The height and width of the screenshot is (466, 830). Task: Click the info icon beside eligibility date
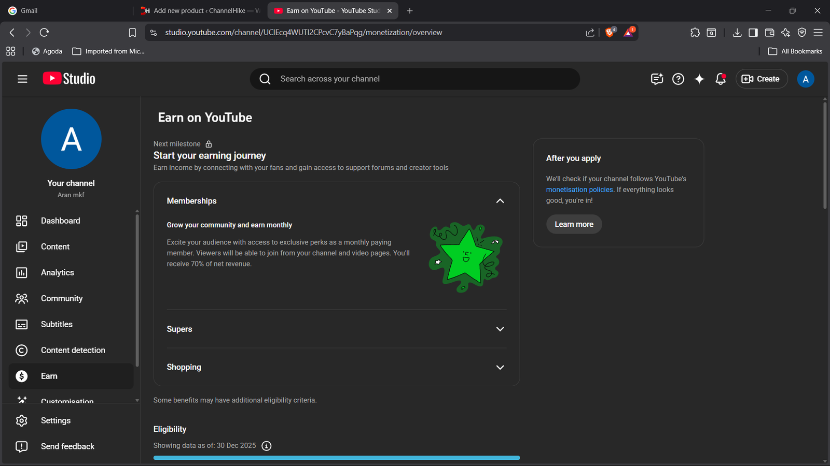(267, 446)
